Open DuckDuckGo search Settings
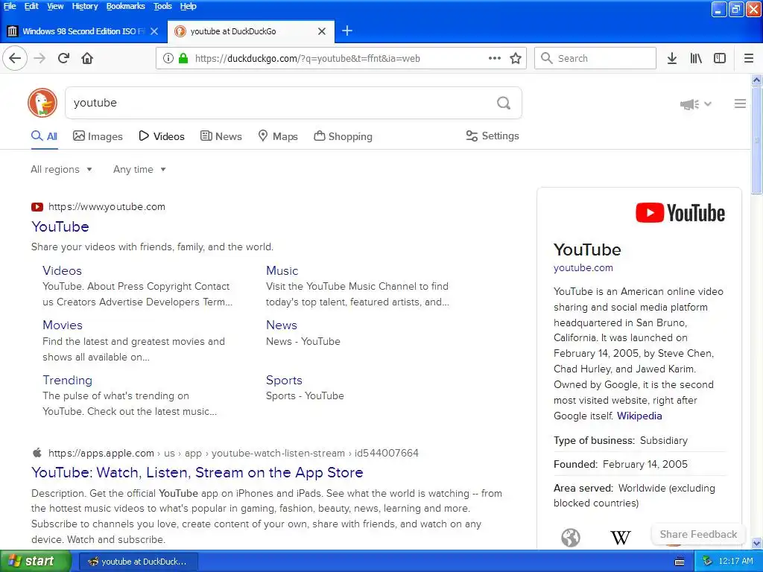 point(493,136)
